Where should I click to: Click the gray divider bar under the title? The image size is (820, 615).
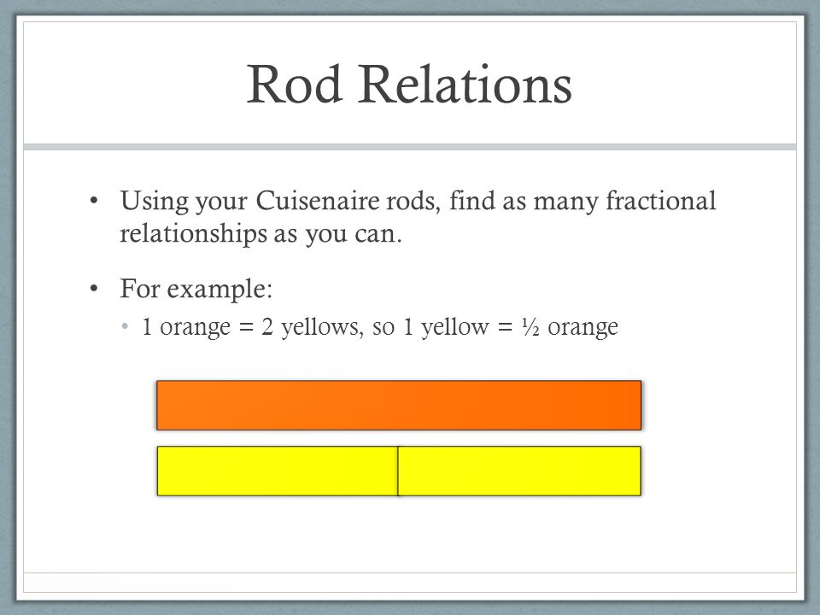tap(410, 147)
